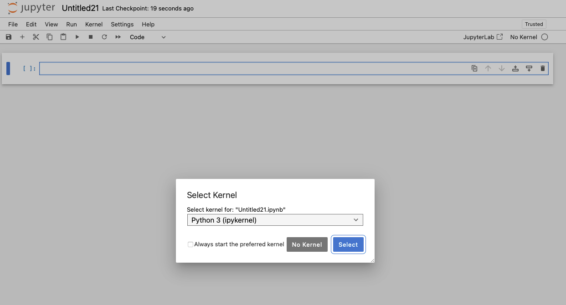This screenshot has width=566, height=305.
Task: Click the Trusted notebook indicator
Action: click(534, 24)
